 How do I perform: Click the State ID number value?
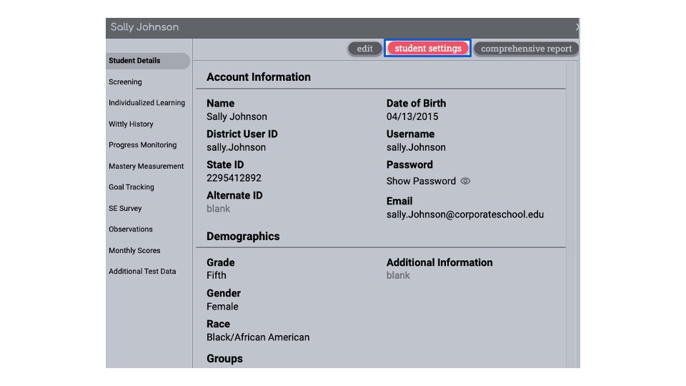pyautogui.click(x=234, y=178)
